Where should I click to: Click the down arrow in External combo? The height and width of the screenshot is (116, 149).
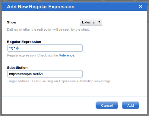[99, 22]
